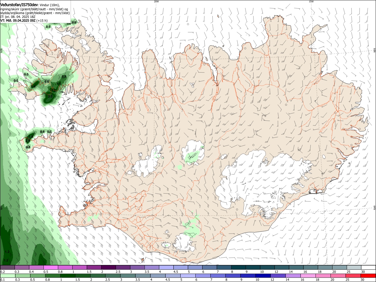Screen dimensions: 376x282
Task: Click the 'IT: þri. 08. 04. 2025 18Z' line
Action: 18,17
